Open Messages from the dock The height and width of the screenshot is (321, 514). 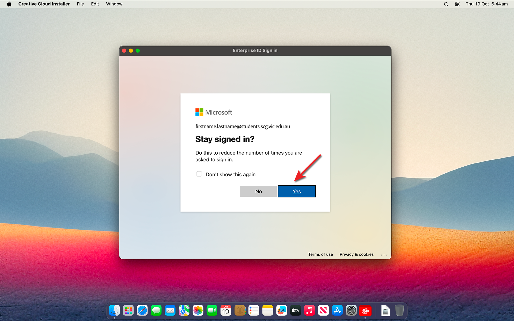(156, 311)
